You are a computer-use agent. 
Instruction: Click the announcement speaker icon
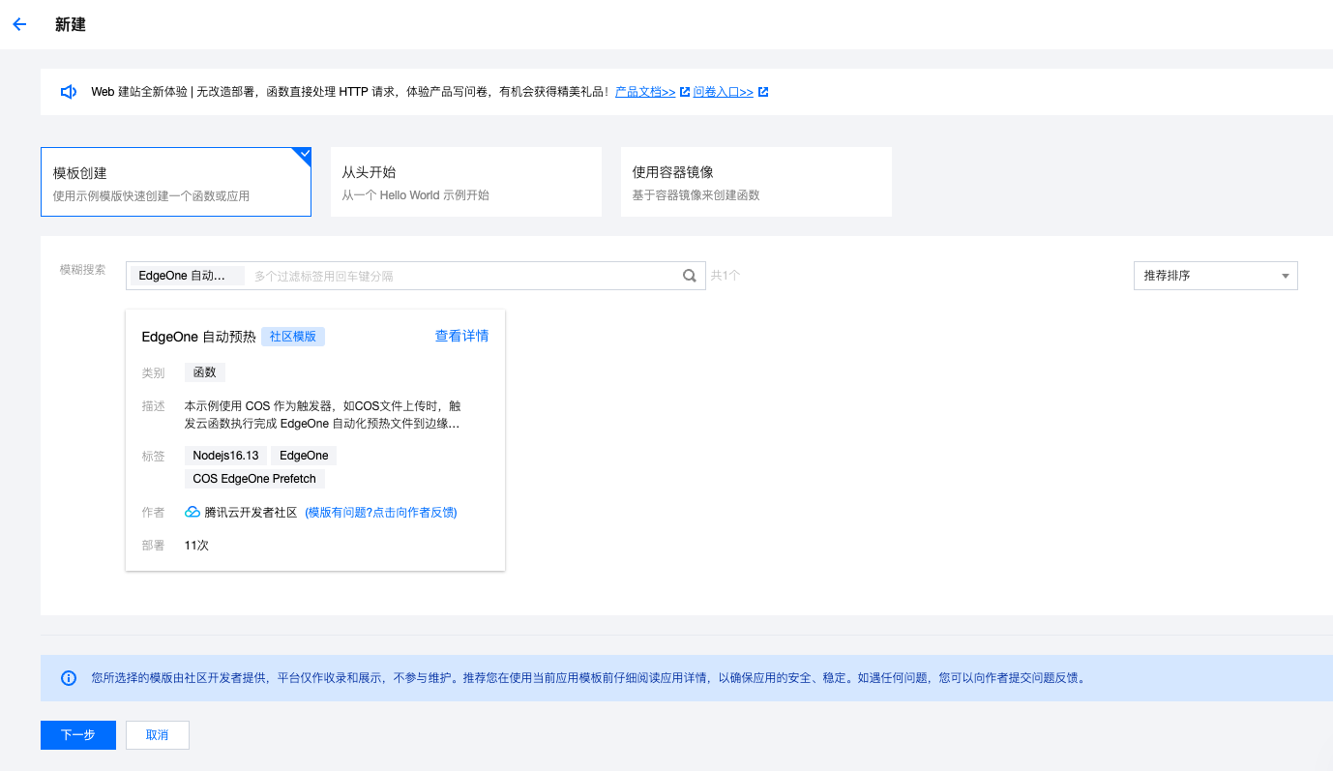tap(69, 92)
